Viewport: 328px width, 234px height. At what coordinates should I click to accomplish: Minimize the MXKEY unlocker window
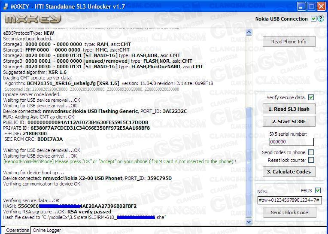pyautogui.click(x=301, y=6)
